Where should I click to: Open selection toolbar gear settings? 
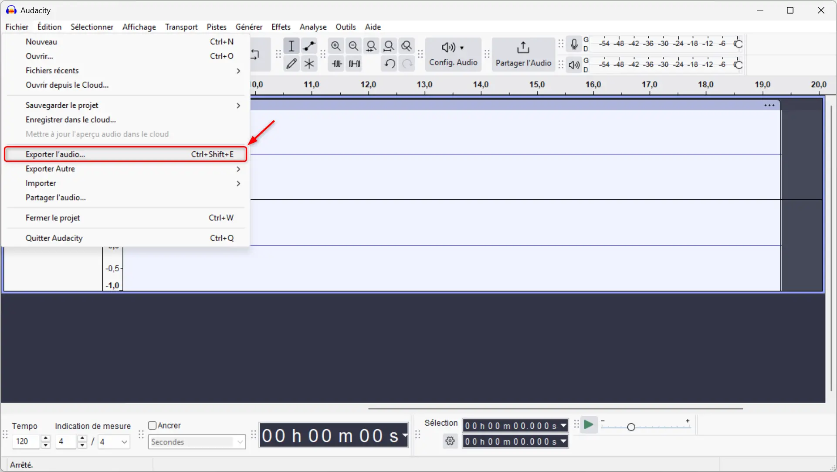coord(450,441)
